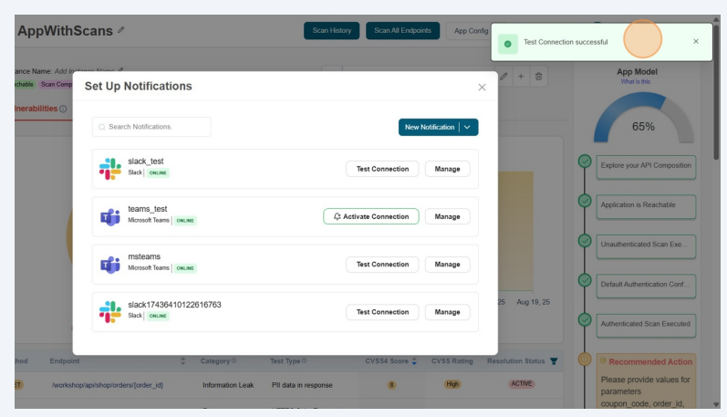The height and width of the screenshot is (417, 727).
Task: Click the teams_test Microsoft Teams icon
Action: (x=110, y=217)
